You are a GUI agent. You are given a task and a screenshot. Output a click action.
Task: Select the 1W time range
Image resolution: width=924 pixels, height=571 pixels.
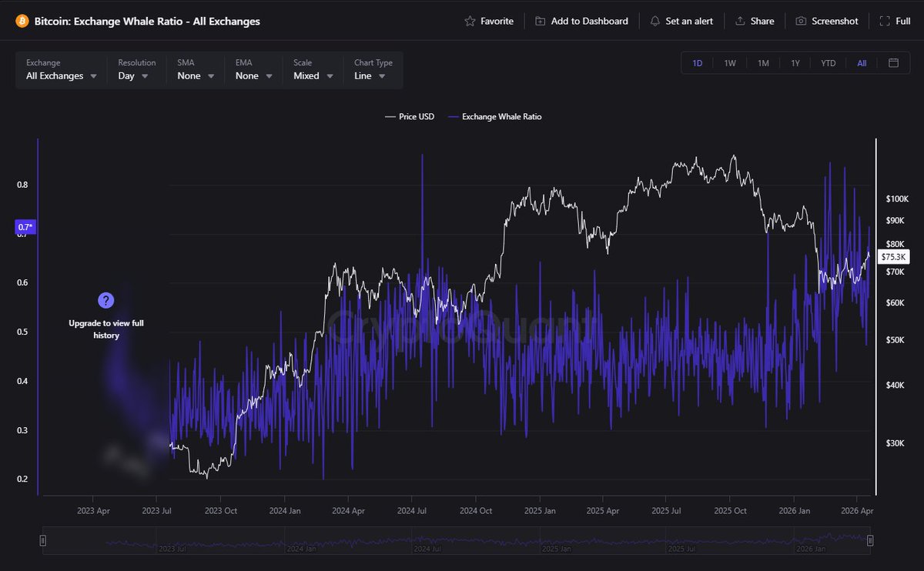click(730, 63)
